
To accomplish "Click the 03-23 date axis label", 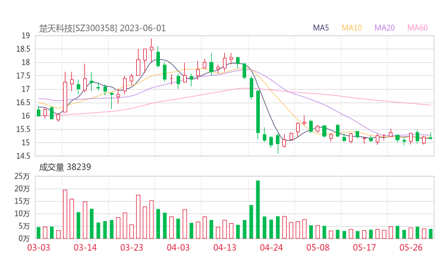I will click(x=131, y=247).
